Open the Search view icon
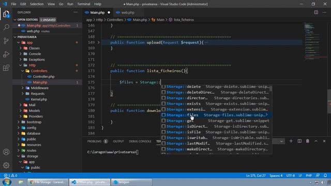The width and height of the screenshot is (331, 186). (x=6, y=27)
